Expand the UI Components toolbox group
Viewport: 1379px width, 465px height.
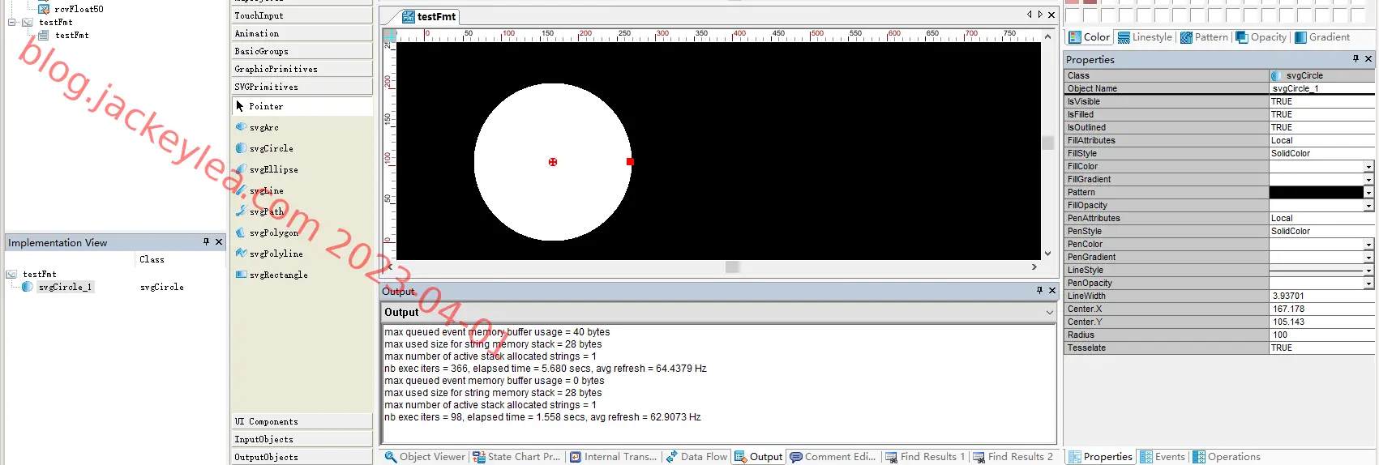coord(302,421)
